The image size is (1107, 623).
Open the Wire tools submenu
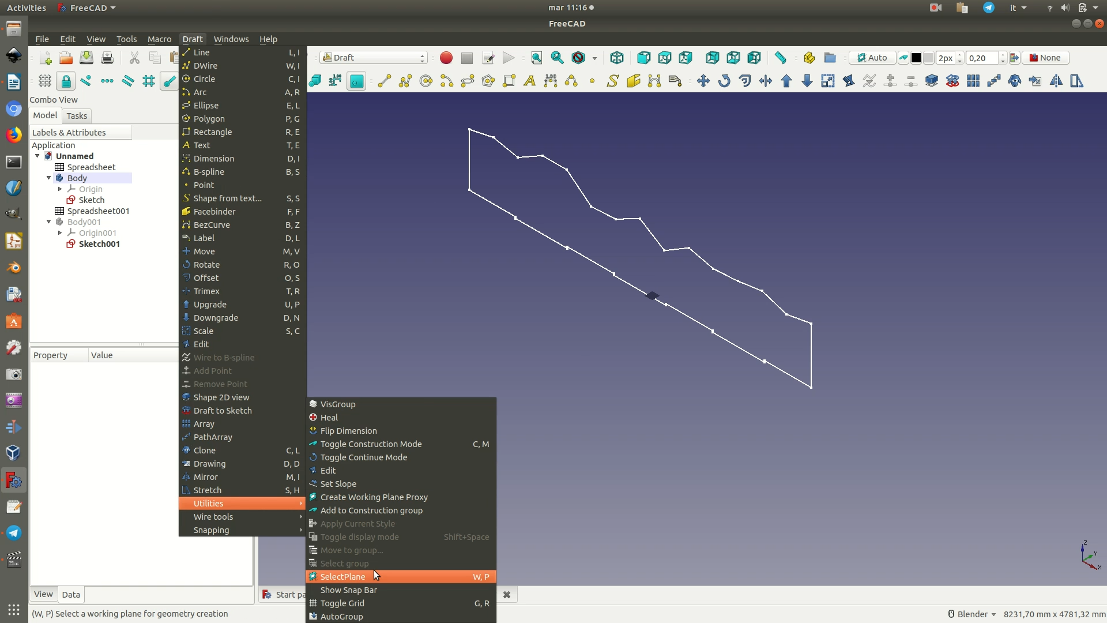(242, 517)
